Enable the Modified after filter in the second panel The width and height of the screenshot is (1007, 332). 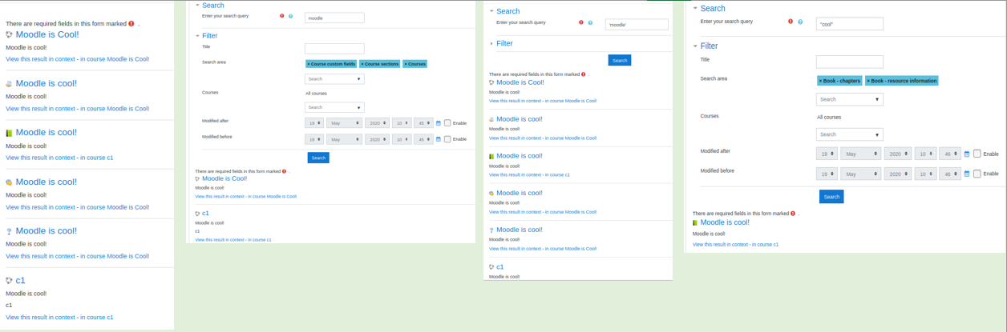click(x=447, y=123)
